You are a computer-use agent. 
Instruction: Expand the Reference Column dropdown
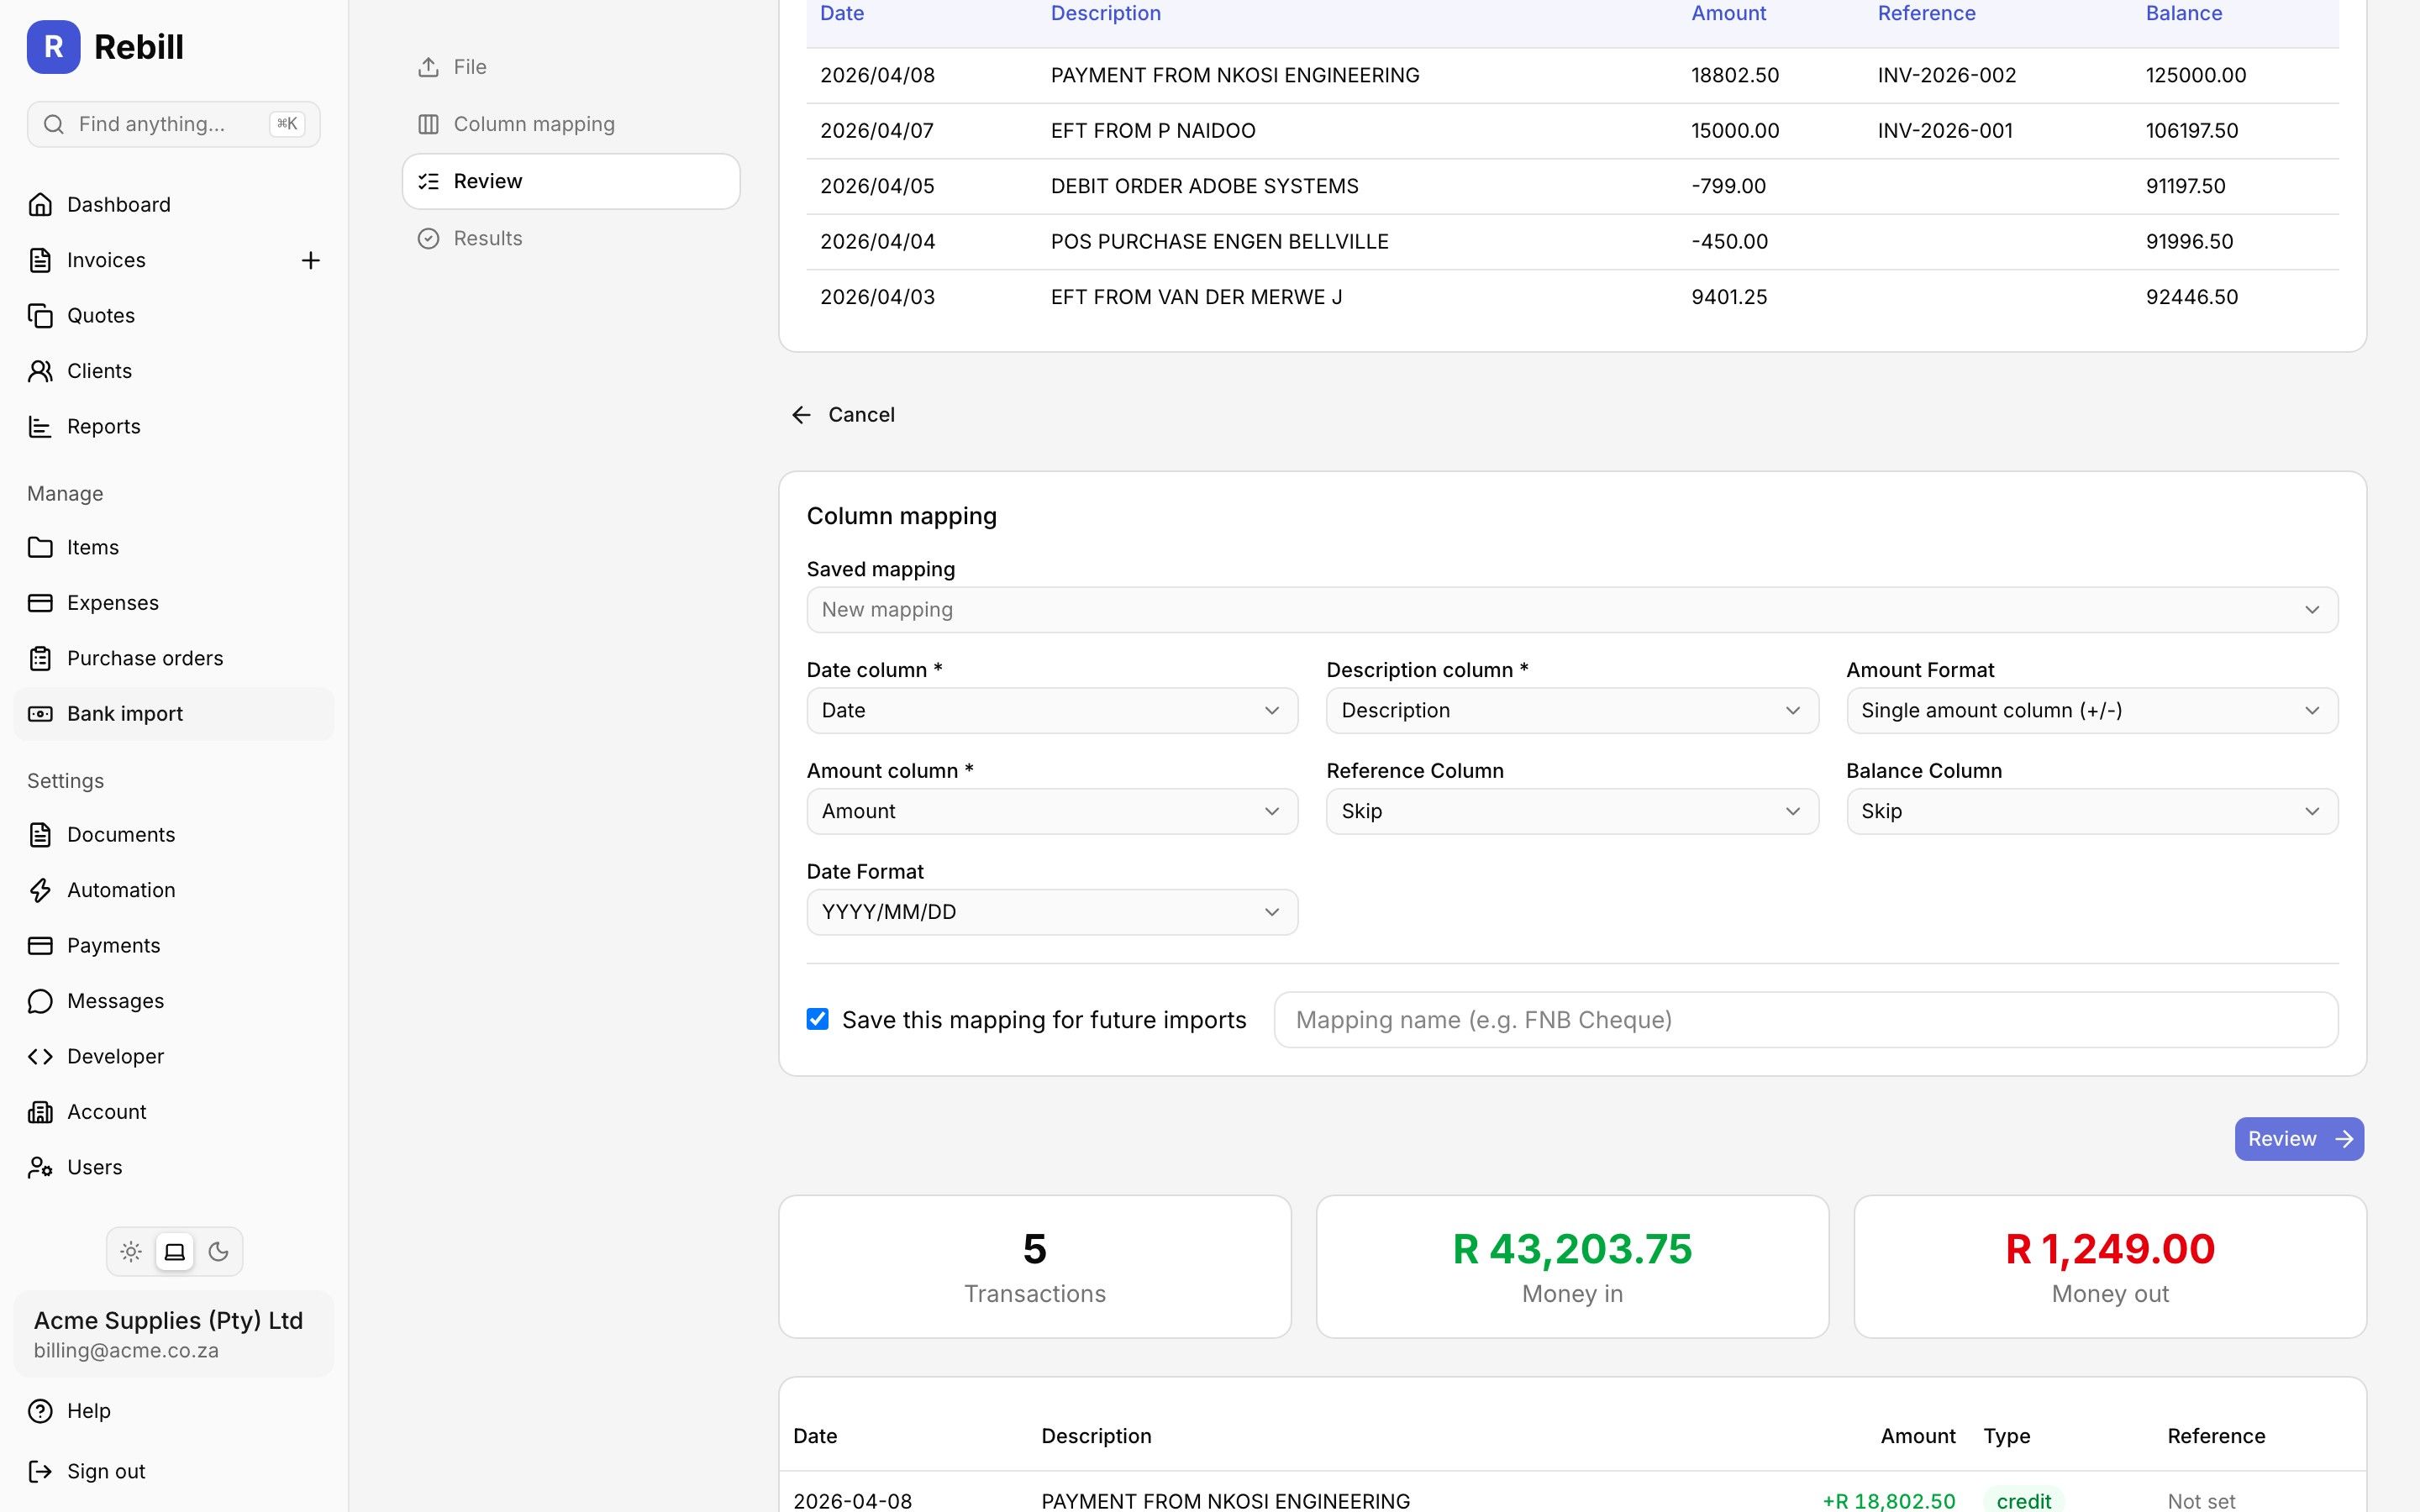pyautogui.click(x=1572, y=812)
